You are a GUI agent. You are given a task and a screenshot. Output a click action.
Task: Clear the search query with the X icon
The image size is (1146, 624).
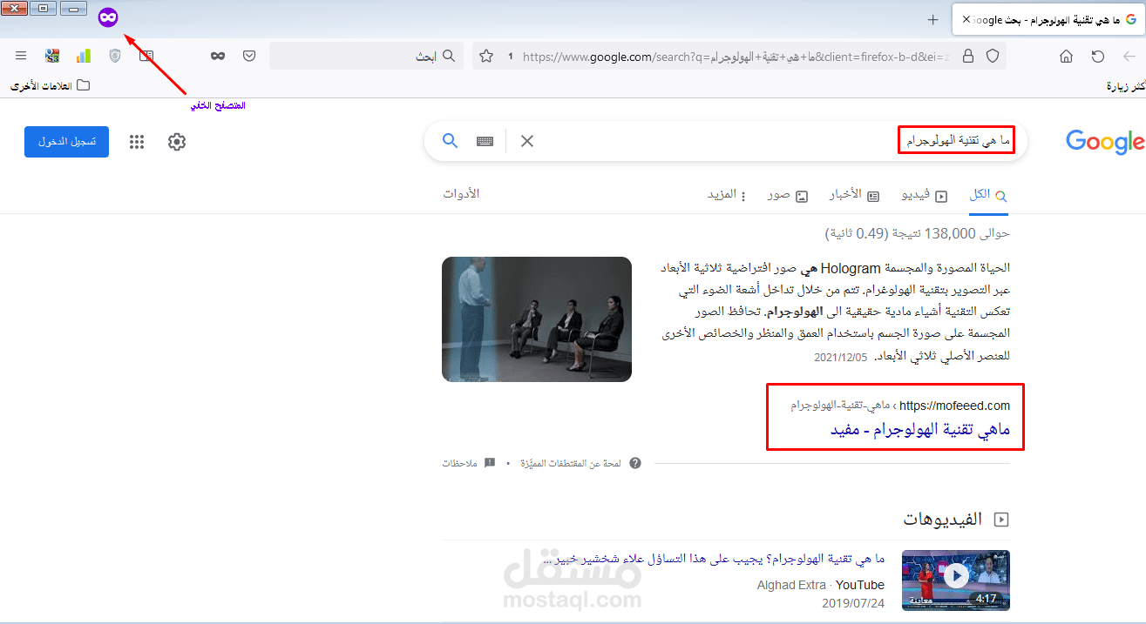[x=526, y=140]
